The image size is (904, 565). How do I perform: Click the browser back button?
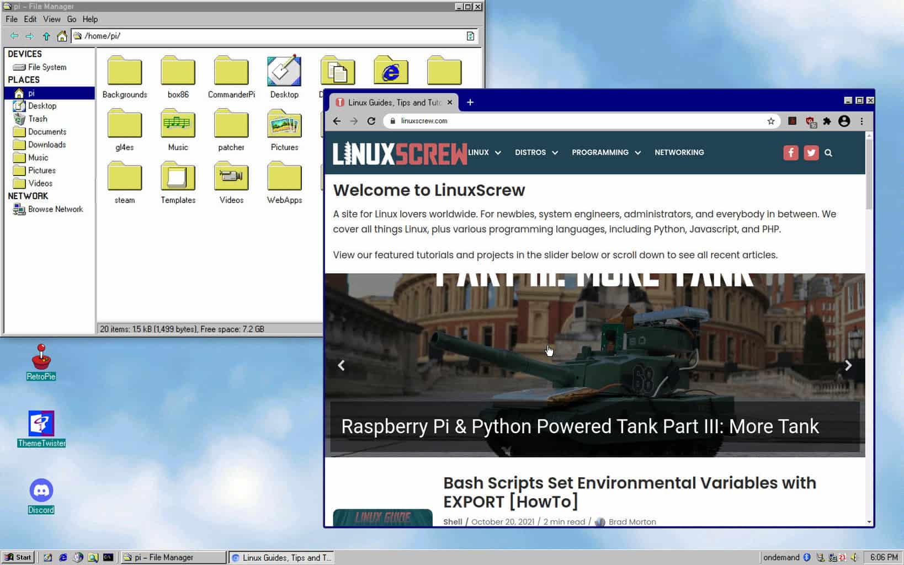[337, 121]
